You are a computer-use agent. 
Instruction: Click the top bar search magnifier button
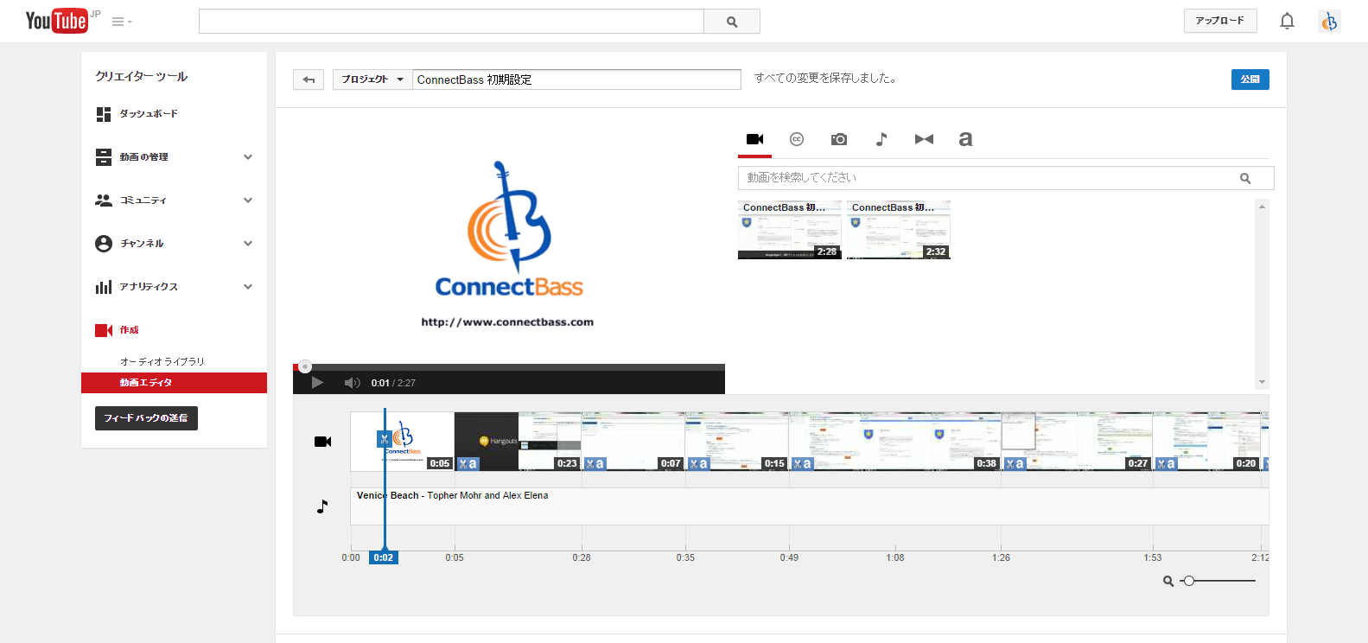coord(732,22)
